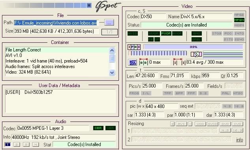Select audio stream 2 button
The height and width of the screenshot is (150, 250).
pyautogui.click(x=17, y=144)
